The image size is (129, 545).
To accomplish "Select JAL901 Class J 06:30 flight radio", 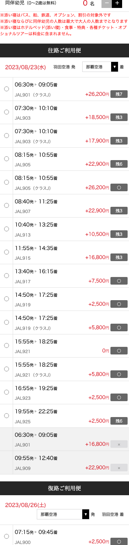I will pos(7,89).
